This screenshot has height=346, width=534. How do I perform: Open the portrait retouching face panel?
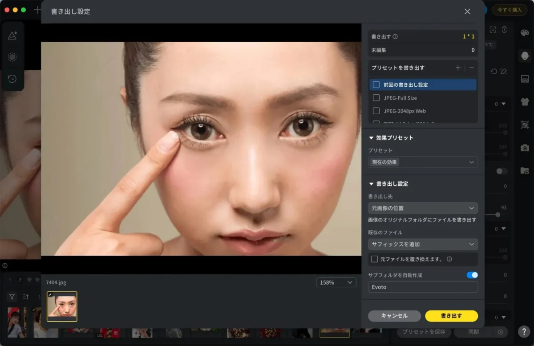(x=525, y=56)
